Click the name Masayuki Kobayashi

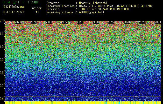click(x=93, y=3)
